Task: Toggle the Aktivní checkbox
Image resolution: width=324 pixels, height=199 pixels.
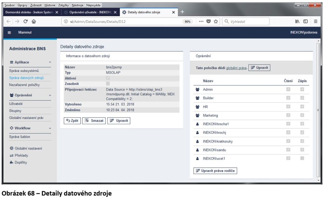Action: point(108,78)
